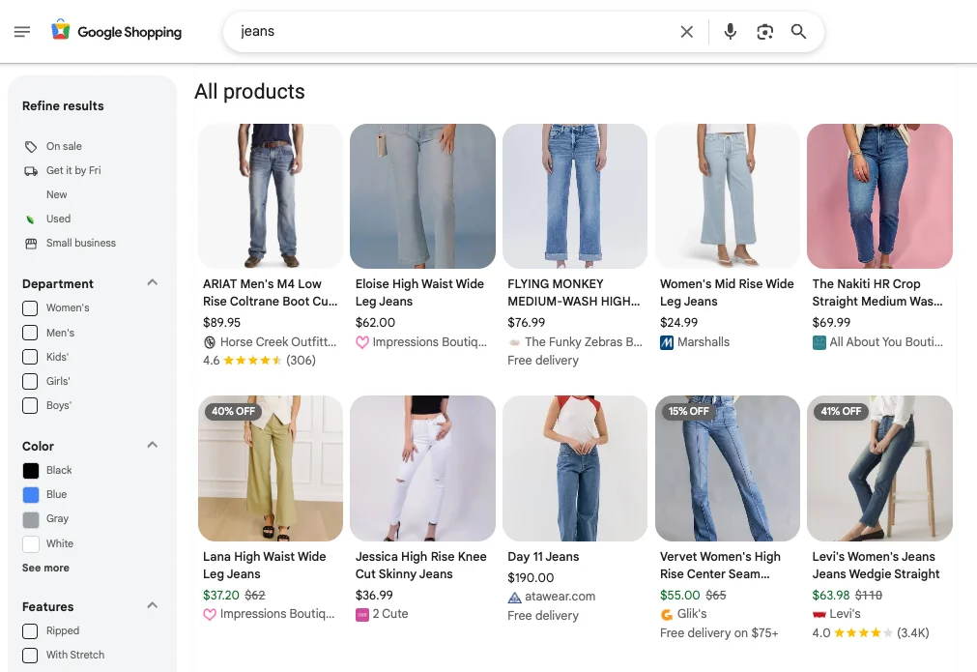Check the Women's department checkbox

[30, 307]
